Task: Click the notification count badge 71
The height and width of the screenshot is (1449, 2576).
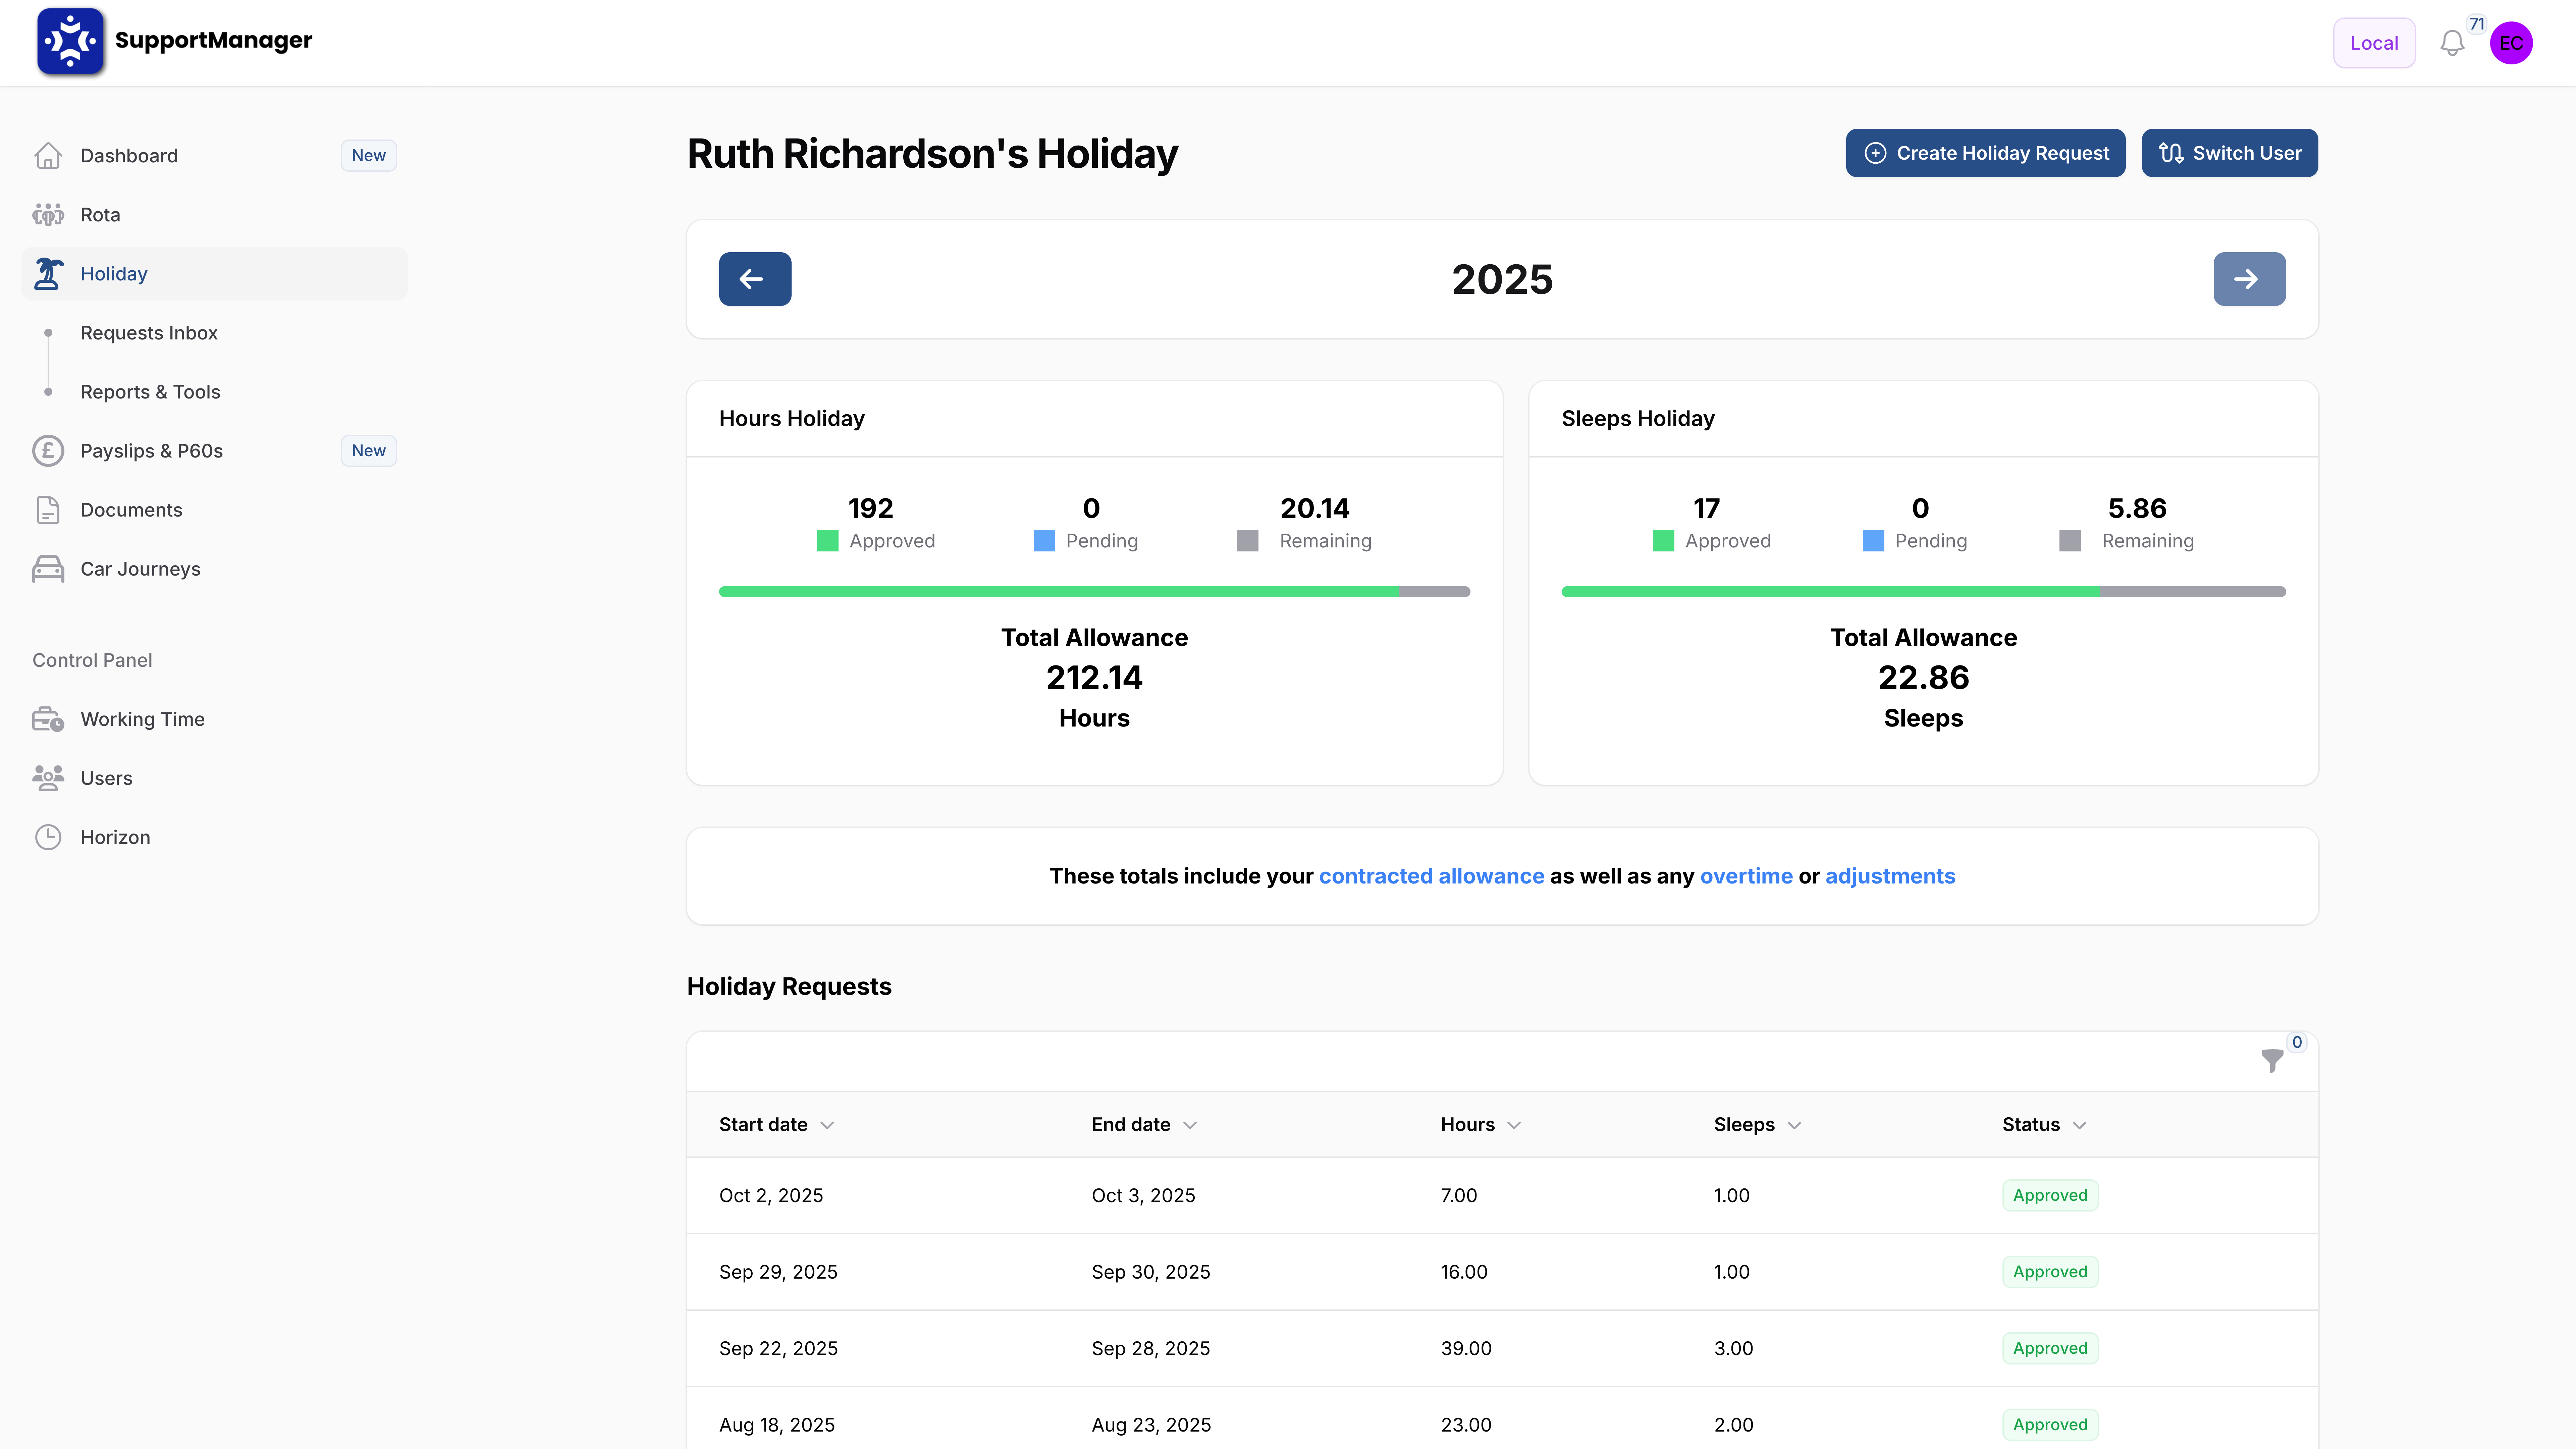Action: coord(2477,24)
